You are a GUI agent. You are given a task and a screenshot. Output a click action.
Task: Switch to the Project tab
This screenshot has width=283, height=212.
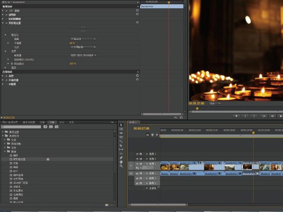tap(9, 122)
